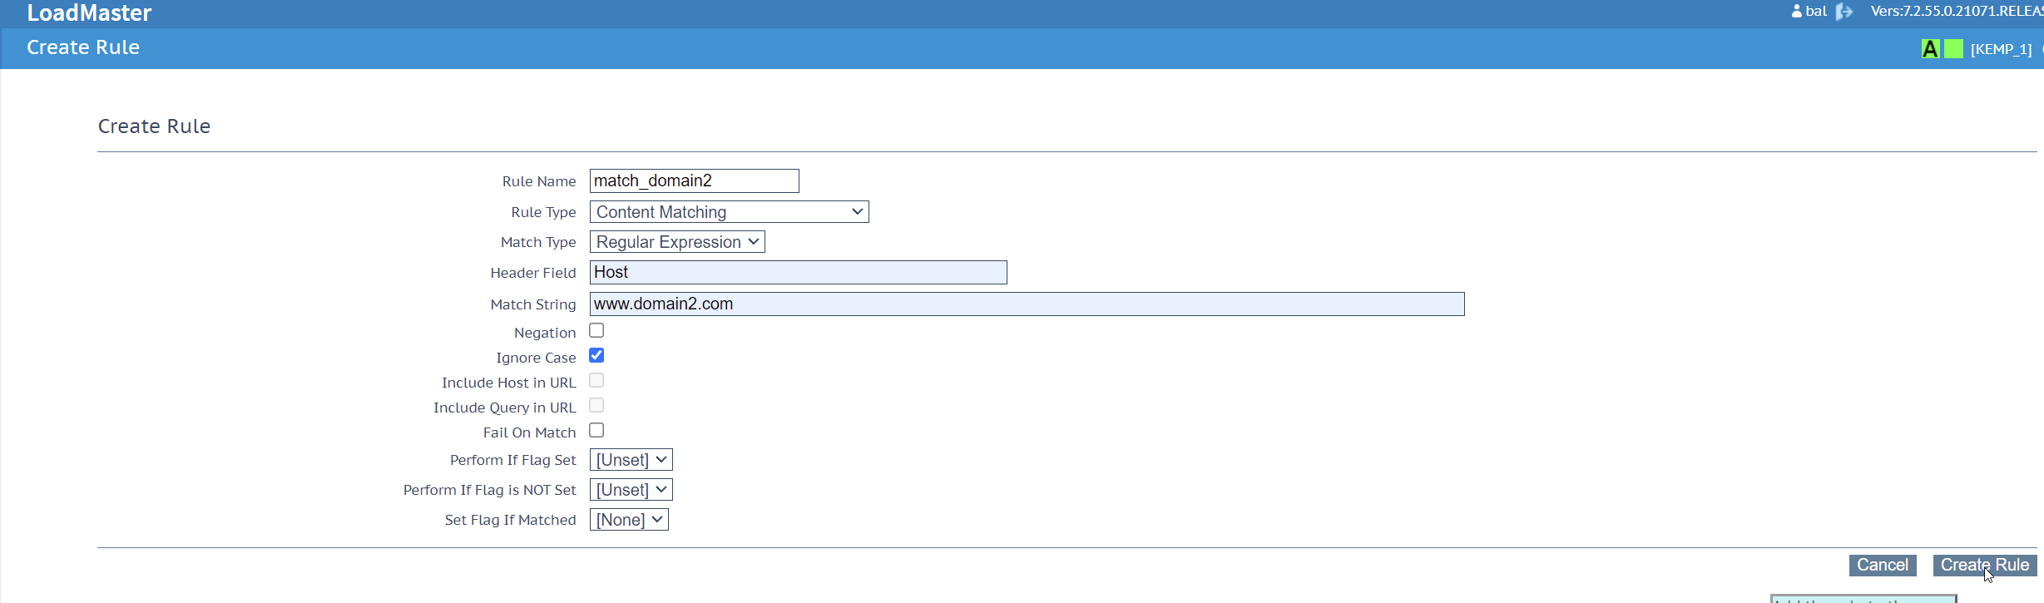Screen dimensions: 2044x603
Task: Click the Cancel button
Action: coord(1883,566)
